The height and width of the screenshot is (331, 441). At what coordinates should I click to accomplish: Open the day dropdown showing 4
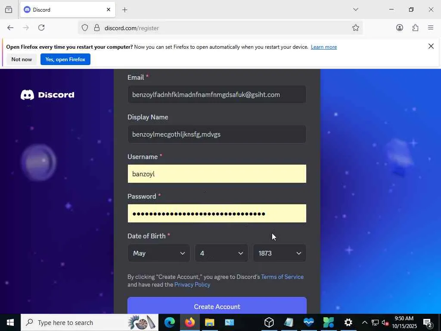coord(222,253)
